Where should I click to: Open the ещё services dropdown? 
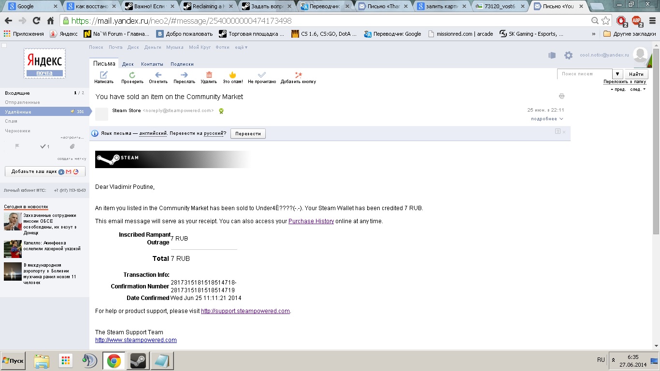point(241,47)
